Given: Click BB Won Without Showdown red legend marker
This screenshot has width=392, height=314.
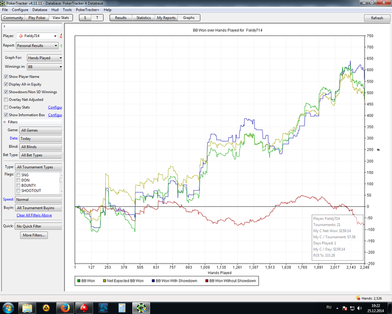Looking at the screenshot, I should [207, 281].
